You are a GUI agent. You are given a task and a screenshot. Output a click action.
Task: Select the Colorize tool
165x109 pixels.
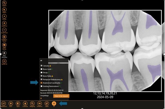(x=25, y=103)
